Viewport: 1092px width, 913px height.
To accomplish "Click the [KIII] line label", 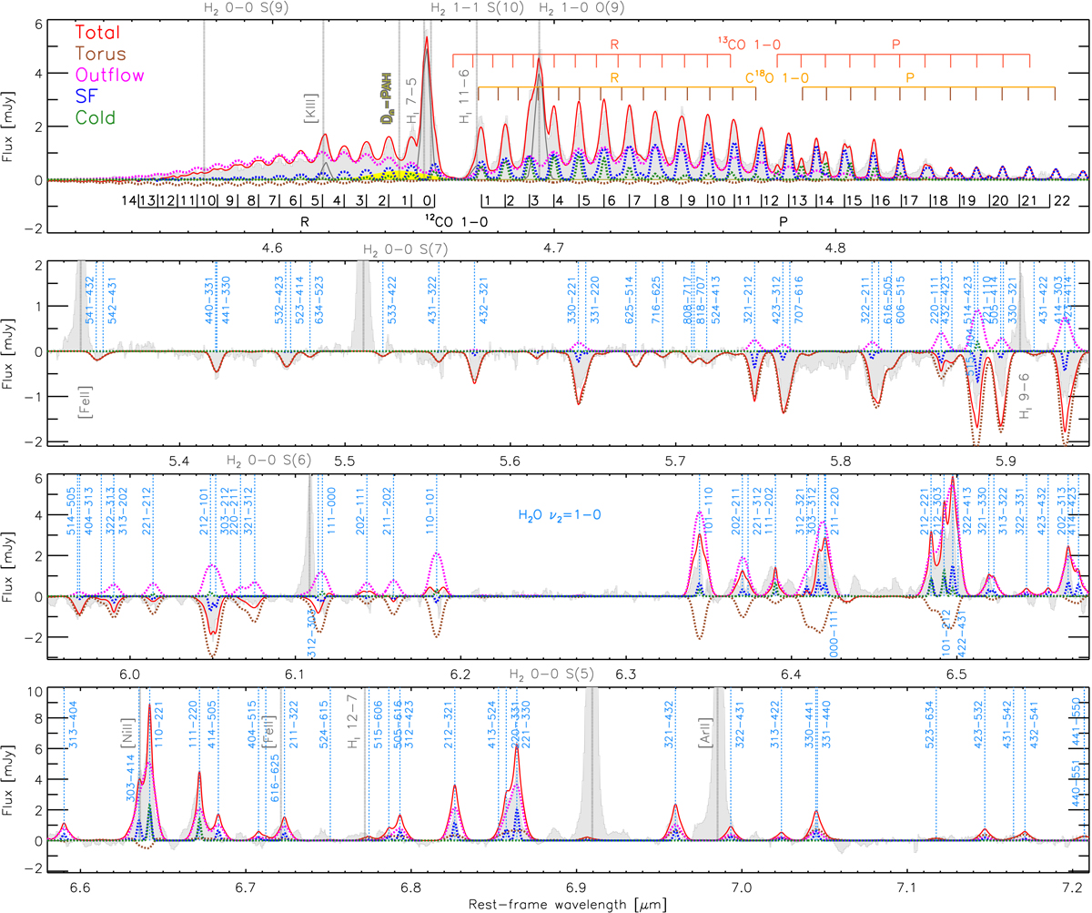I will (313, 111).
